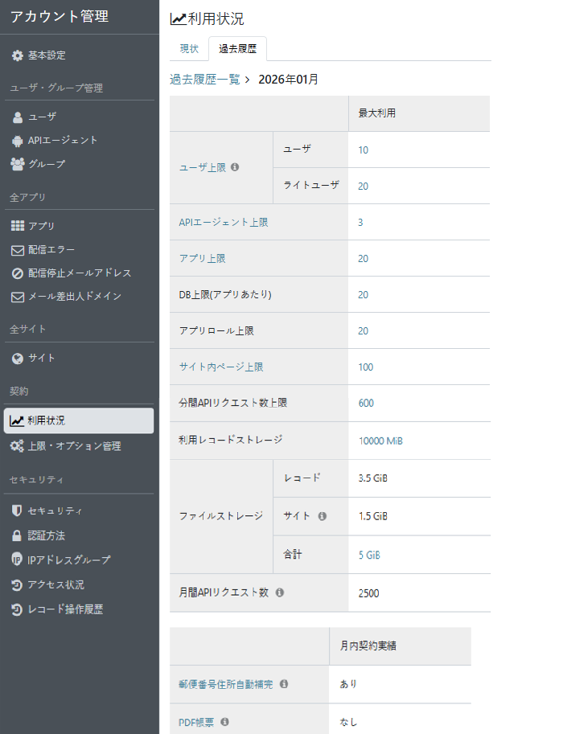Image resolution: width=563 pixels, height=734 pixels.
Task: Click info icon next to PDF帳票
Action: (x=224, y=721)
